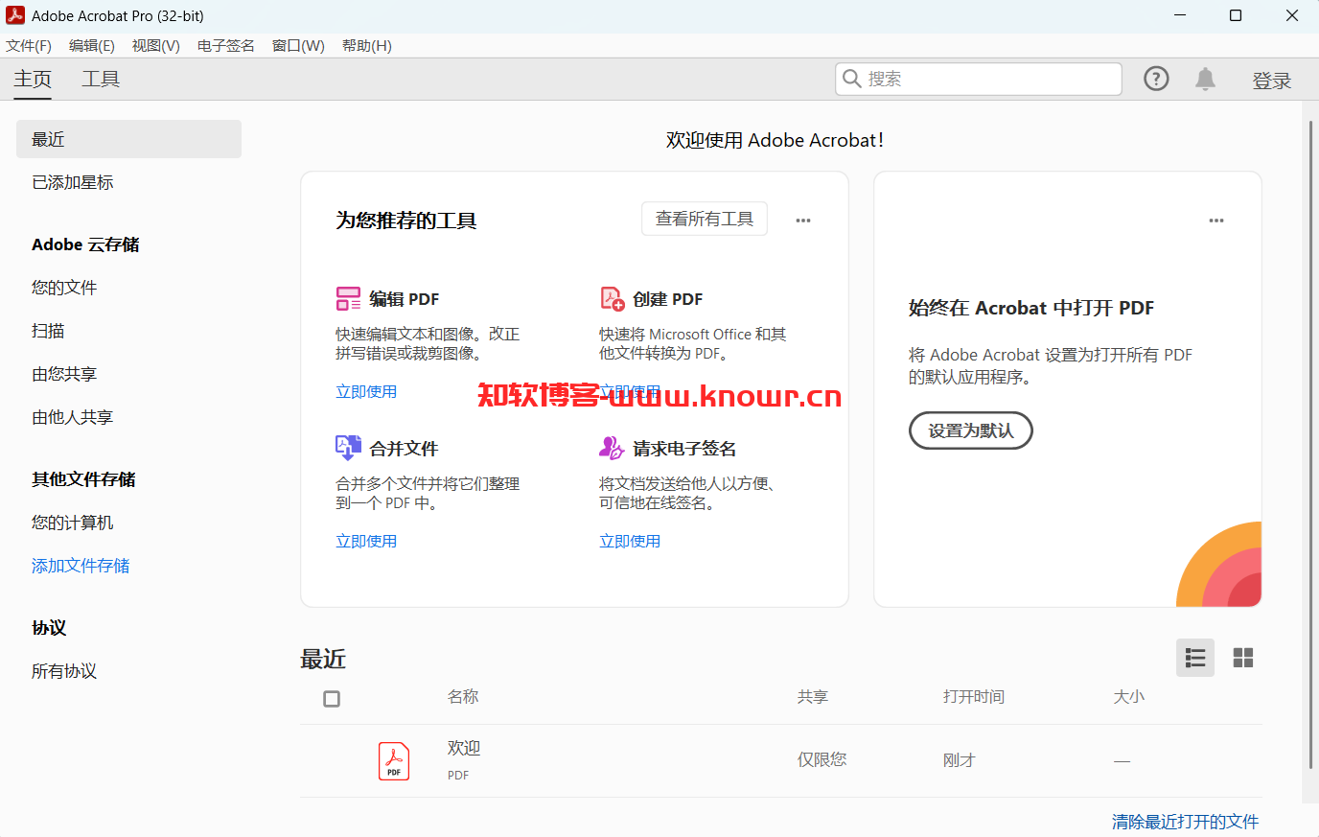
Task: Open the 编辑(E) menu
Action: pyautogui.click(x=92, y=46)
